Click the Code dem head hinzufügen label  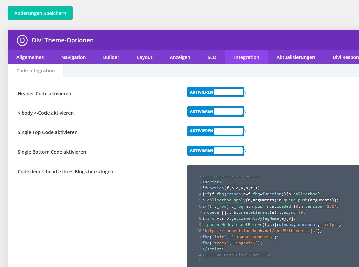66,172
